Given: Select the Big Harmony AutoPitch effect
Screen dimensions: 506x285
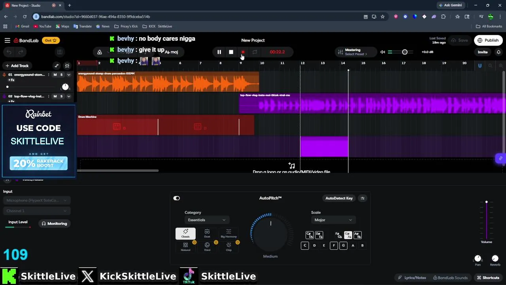Looking at the screenshot, I should pyautogui.click(x=228, y=234).
